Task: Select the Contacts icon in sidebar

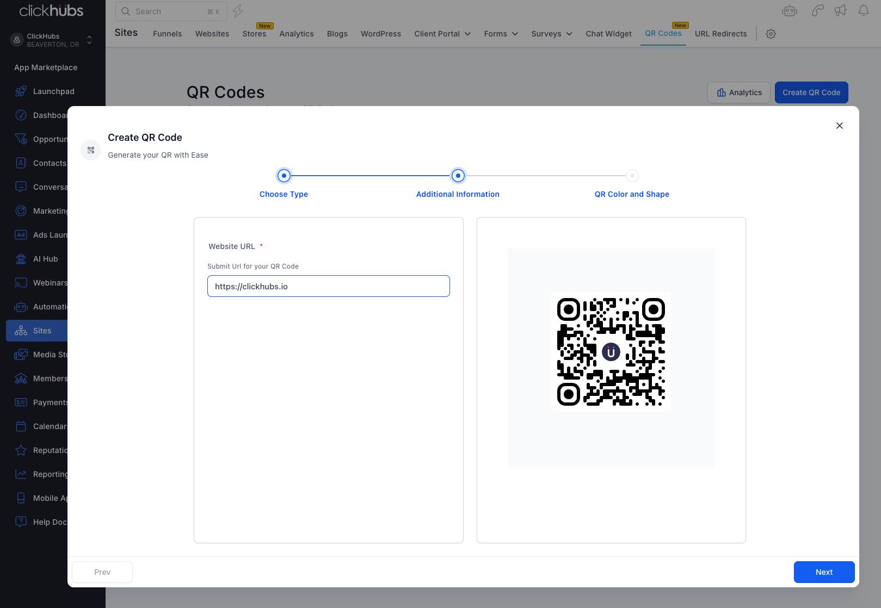Action: (x=21, y=163)
